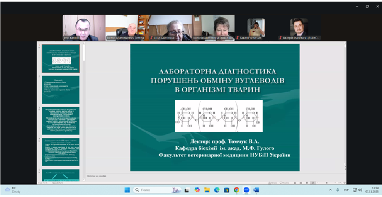This screenshot has width=382, height=197.
Task: Launch Google Chrome from the taskbar
Action: click(236, 190)
